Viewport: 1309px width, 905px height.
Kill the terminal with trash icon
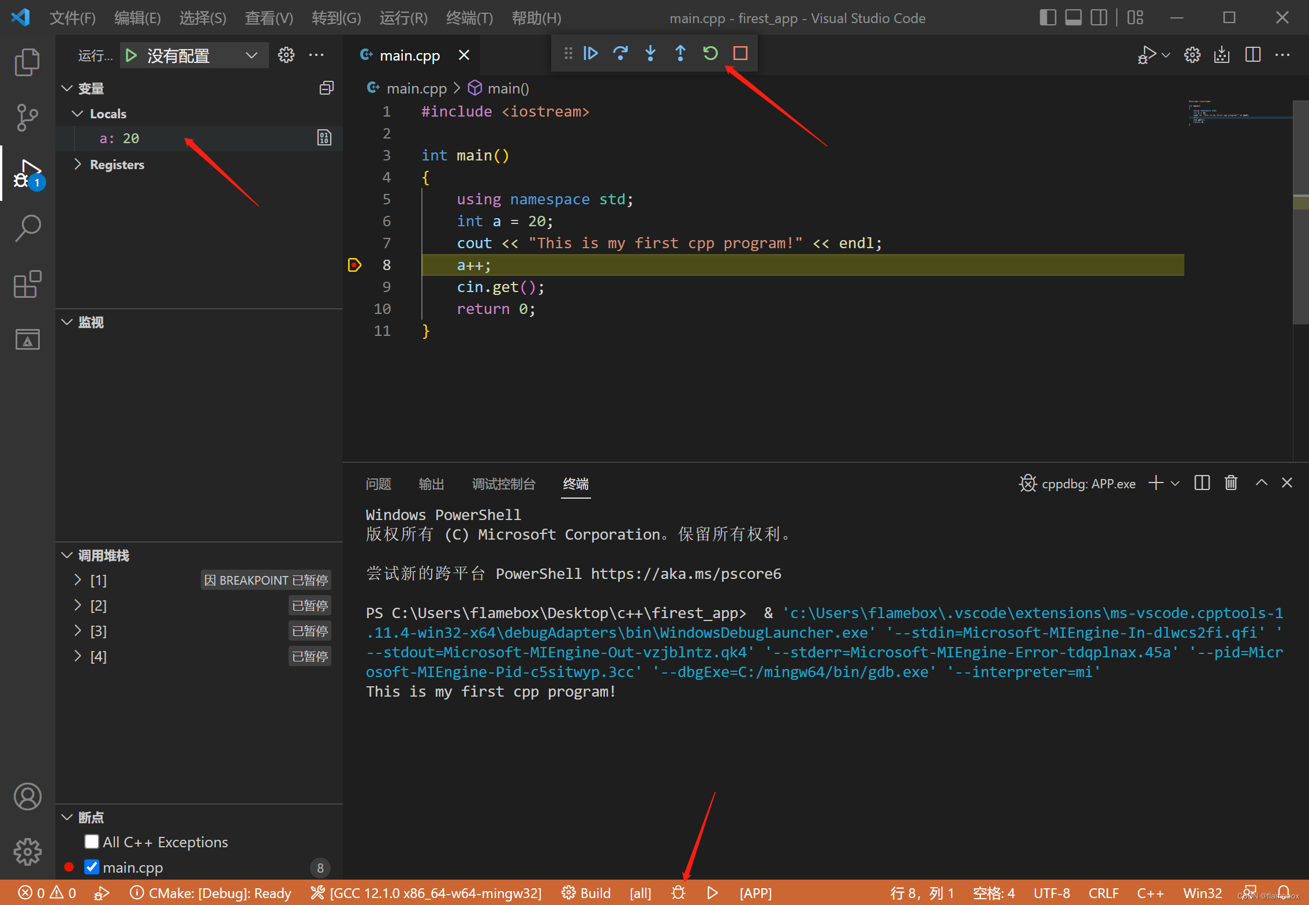click(x=1231, y=483)
